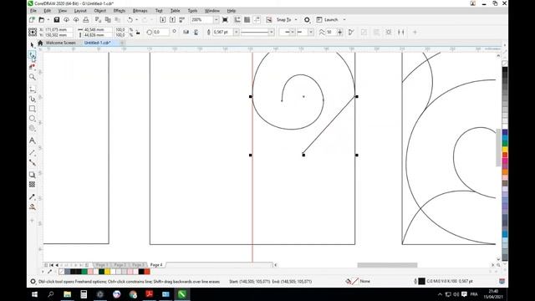The height and width of the screenshot is (301, 535).
Task: Open the line style dropdown
Action: click(x=271, y=32)
